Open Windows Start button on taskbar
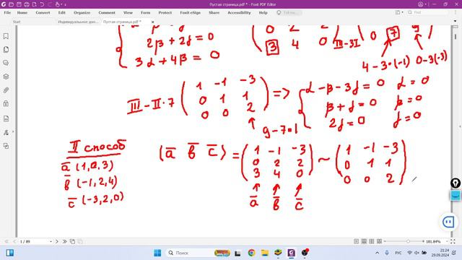This screenshot has width=462, height=260. [x=157, y=253]
